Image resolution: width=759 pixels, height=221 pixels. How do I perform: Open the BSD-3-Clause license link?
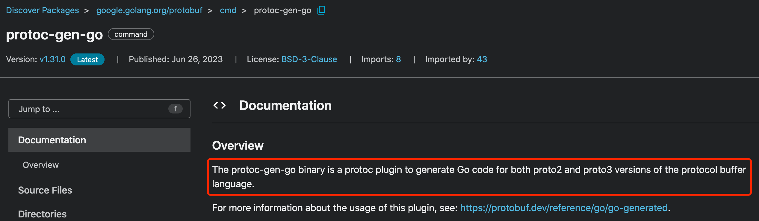[309, 59]
